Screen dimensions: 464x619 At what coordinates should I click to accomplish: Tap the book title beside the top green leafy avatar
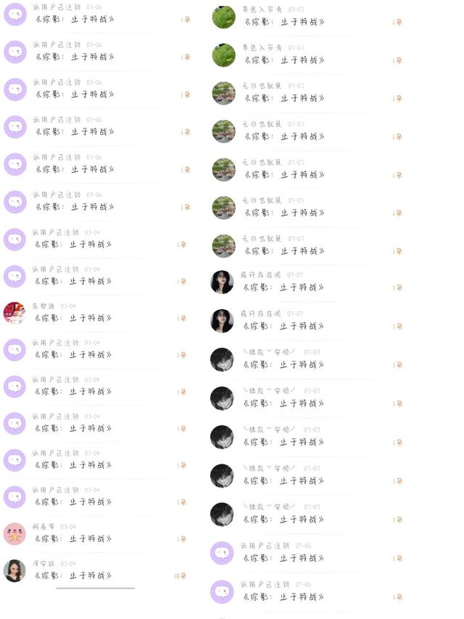tap(283, 22)
